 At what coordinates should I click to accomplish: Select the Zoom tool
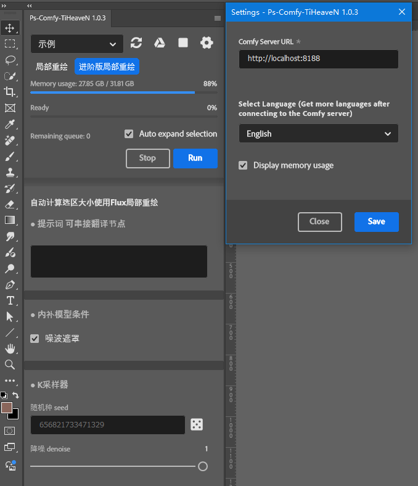click(10, 365)
